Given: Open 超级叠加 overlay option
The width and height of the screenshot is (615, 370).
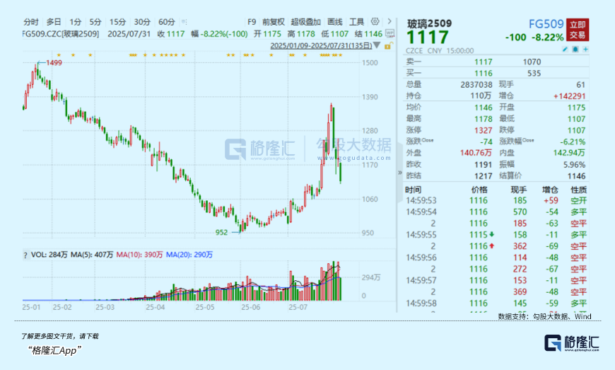Looking at the screenshot, I should pos(305,22).
